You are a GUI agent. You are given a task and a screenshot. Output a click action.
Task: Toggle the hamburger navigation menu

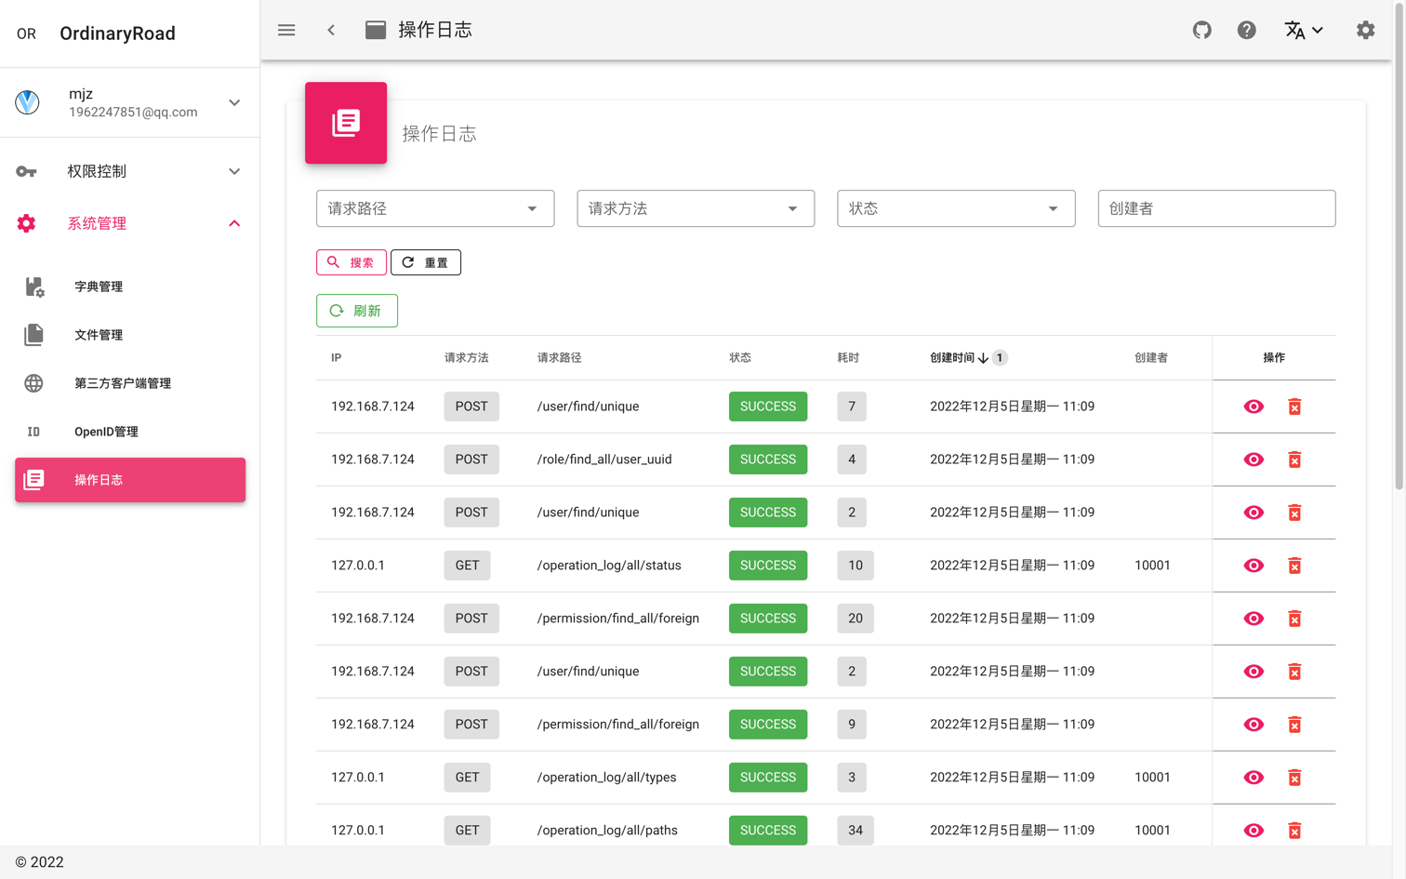point(286,30)
